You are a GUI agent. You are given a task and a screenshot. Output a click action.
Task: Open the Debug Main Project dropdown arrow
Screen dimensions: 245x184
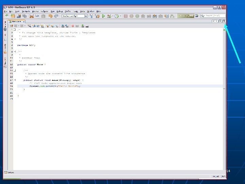(113, 16)
